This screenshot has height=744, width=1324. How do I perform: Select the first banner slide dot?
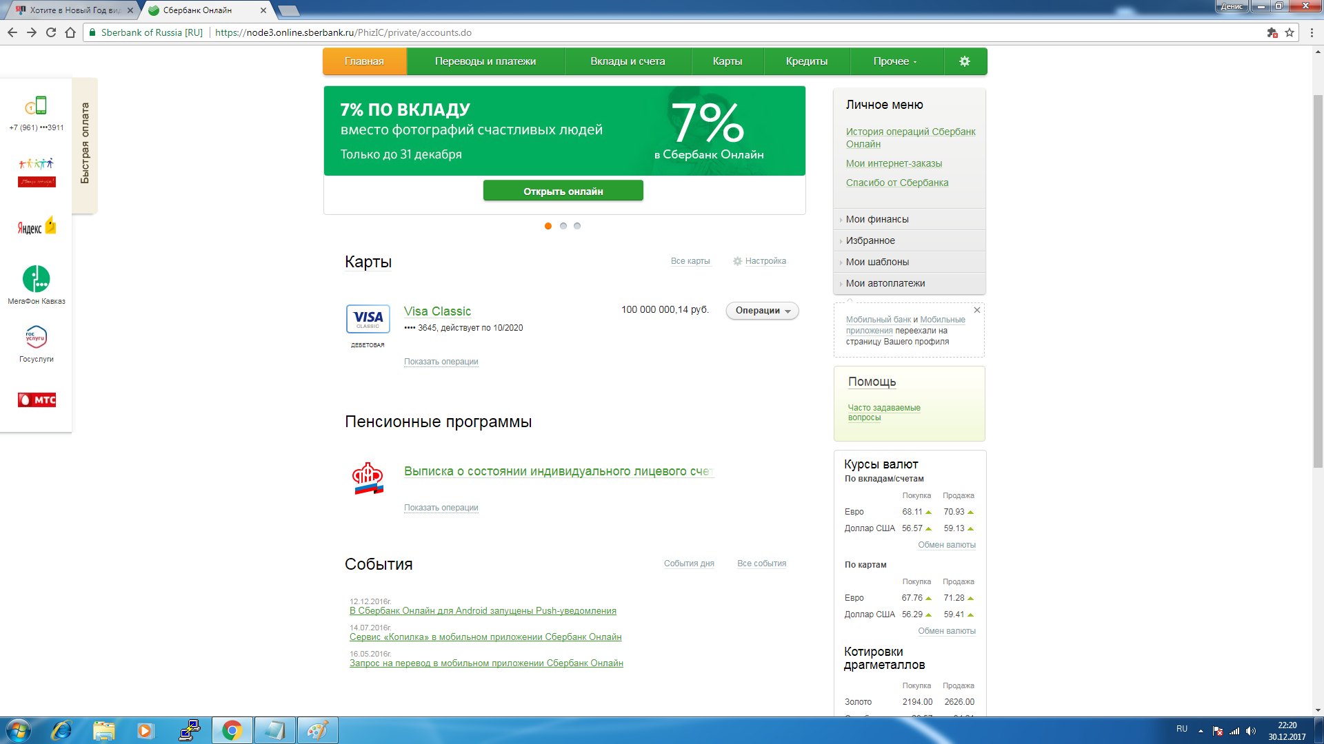click(548, 226)
